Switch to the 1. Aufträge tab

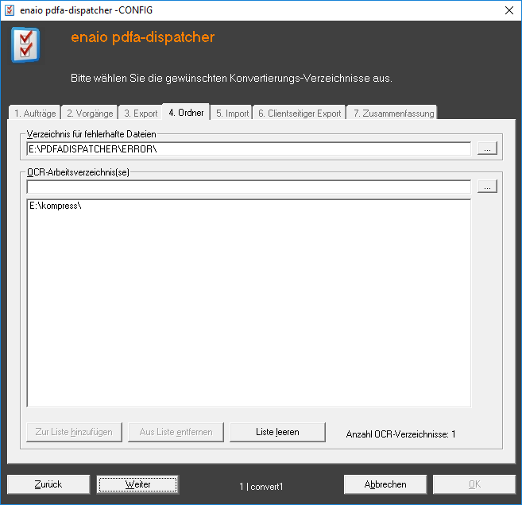(x=35, y=114)
